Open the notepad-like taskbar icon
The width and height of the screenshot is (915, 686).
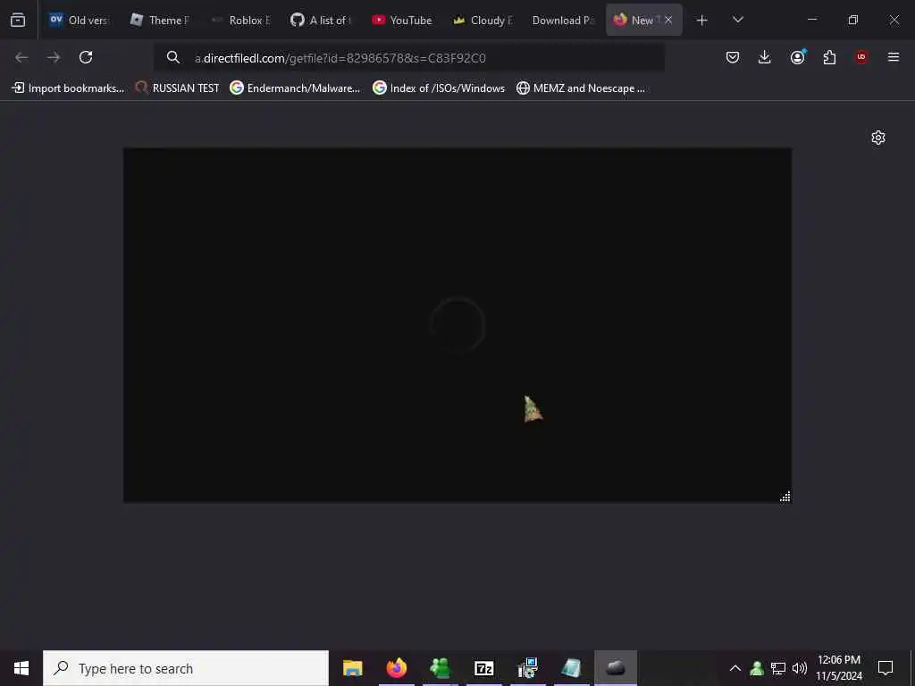pos(571,668)
